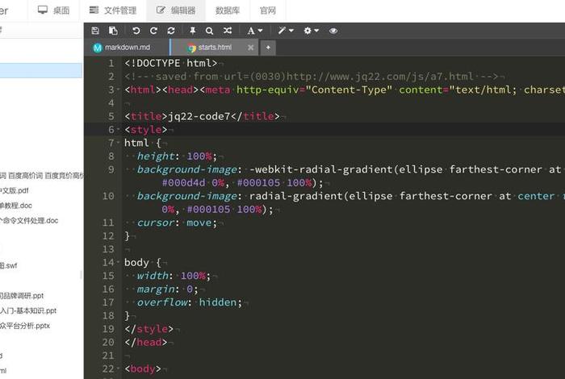
Task: Open the 数据库 menu item
Action: click(228, 10)
